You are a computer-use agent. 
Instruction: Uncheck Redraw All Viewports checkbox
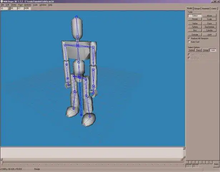click(189, 38)
